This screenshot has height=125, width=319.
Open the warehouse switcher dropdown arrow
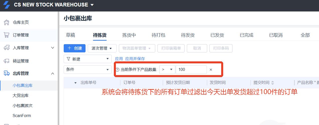pos(92,5)
